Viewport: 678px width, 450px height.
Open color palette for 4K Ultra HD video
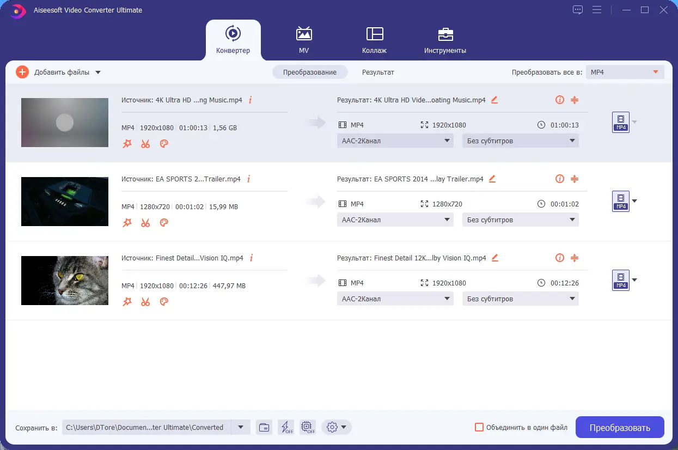coord(164,143)
